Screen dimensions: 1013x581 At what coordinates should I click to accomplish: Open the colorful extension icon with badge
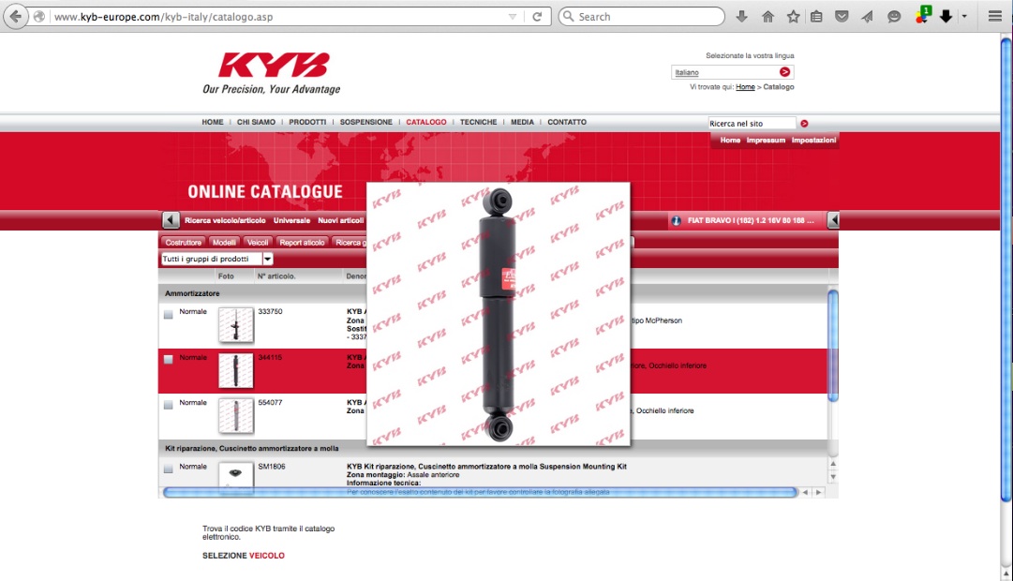click(x=923, y=15)
